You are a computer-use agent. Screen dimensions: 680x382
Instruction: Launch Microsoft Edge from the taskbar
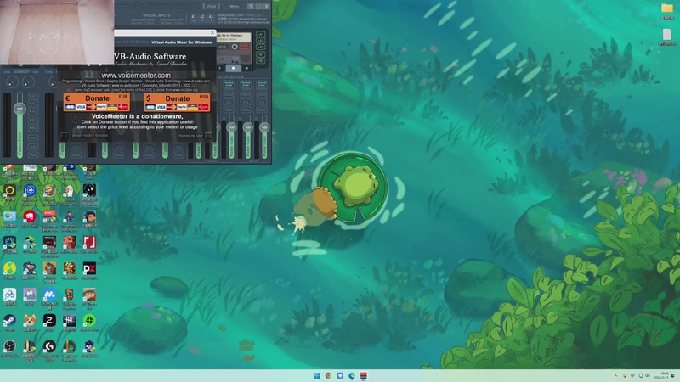click(x=352, y=375)
